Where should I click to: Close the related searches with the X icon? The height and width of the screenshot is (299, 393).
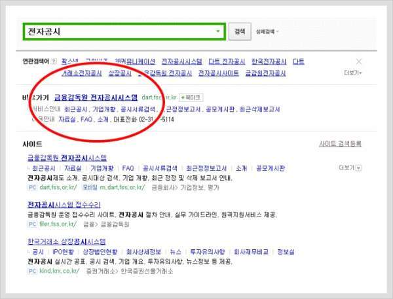(x=359, y=62)
